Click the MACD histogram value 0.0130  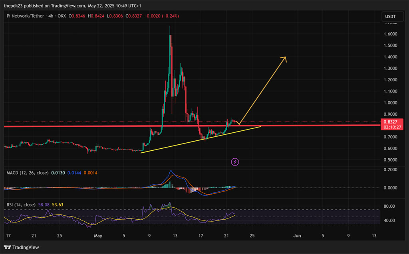[x=58, y=173]
